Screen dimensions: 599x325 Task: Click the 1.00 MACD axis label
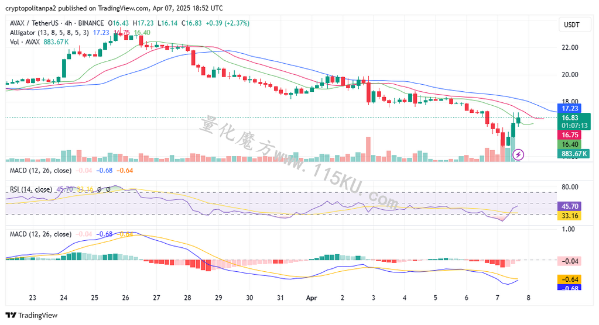coord(568,229)
